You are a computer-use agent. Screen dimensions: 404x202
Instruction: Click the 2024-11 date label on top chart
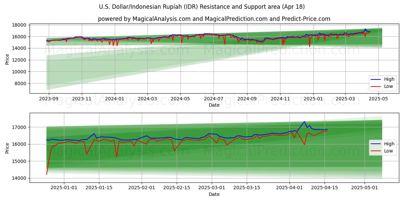tap(280, 99)
